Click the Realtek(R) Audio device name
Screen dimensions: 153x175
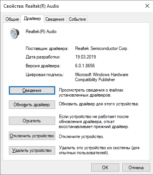(x=41, y=32)
